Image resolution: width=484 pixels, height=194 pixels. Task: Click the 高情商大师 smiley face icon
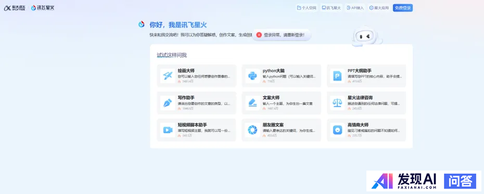coord(337,130)
